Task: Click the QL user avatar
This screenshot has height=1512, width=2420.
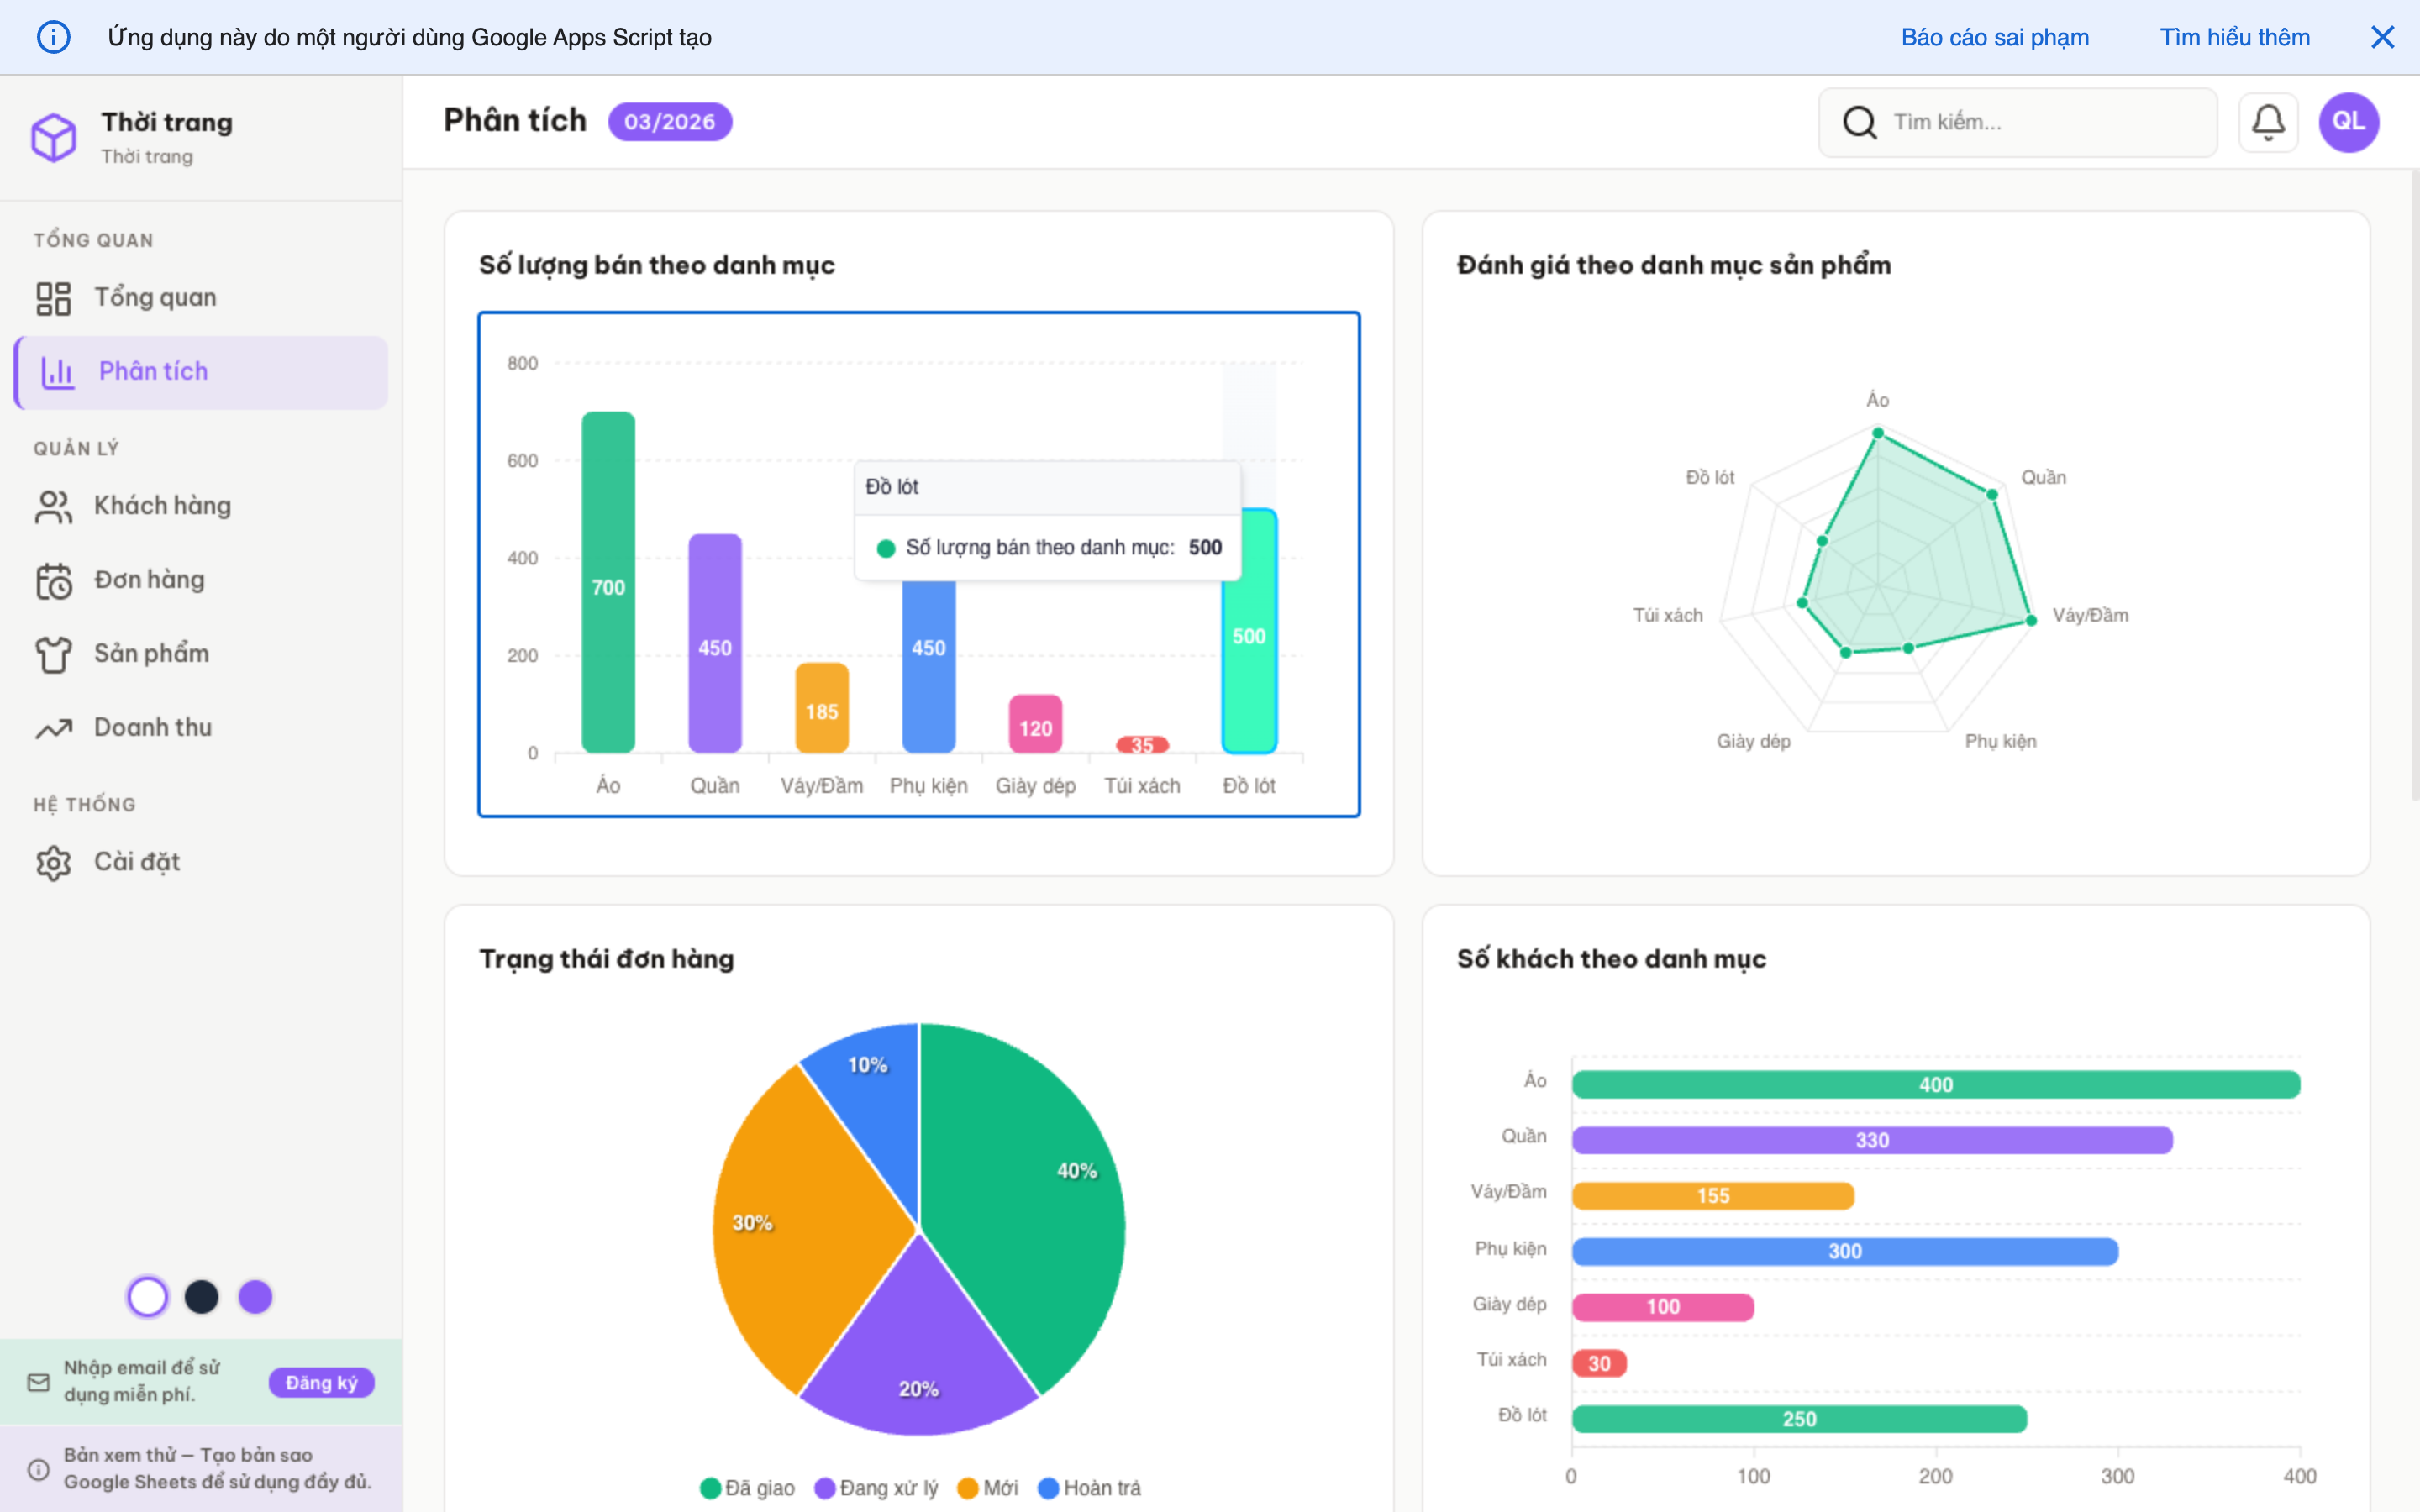Action: coord(2348,122)
